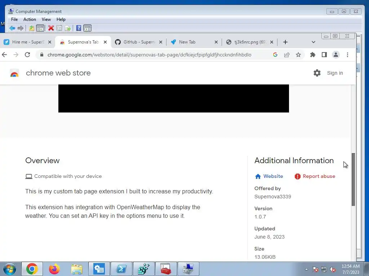369x276 pixels.
Task: Open Chrome three-dot menu
Action: 348,55
